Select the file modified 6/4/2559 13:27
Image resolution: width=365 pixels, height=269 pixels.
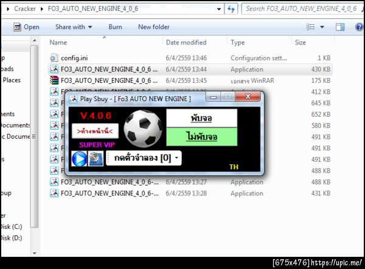[x=190, y=182]
